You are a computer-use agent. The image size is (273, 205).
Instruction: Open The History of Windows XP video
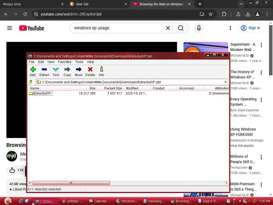click(x=242, y=74)
